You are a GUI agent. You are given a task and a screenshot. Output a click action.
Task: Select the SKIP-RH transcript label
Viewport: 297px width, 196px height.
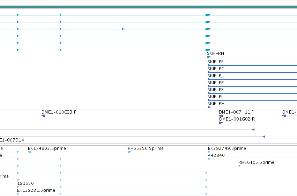click(216, 53)
